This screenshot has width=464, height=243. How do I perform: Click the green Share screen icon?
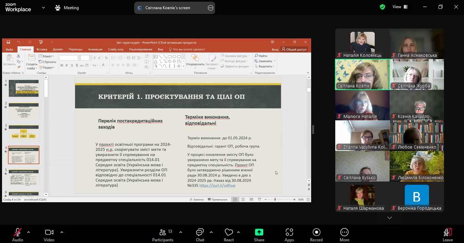(x=259, y=232)
